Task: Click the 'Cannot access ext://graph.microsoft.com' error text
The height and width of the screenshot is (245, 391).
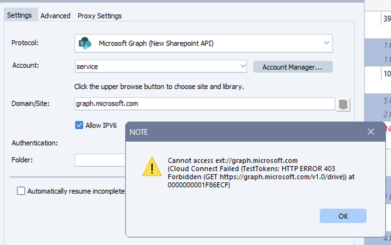Action: (x=233, y=161)
